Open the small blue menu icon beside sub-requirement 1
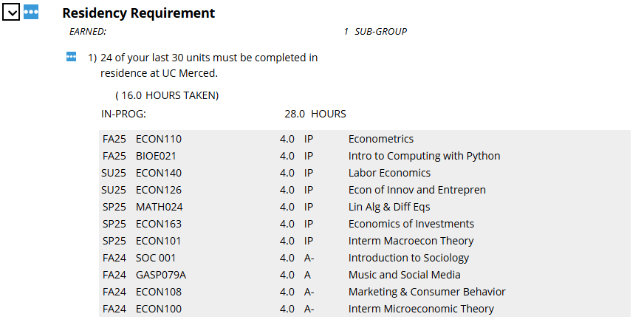Image resolution: width=644 pixels, height=325 pixels. tap(72, 57)
